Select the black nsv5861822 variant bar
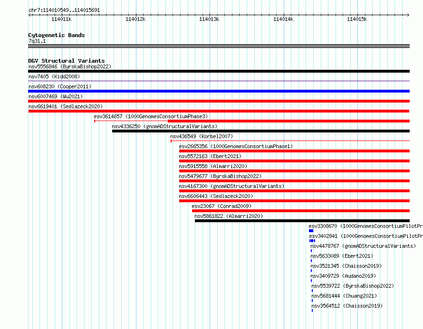Screen dimensions: 423x329 (302, 221)
